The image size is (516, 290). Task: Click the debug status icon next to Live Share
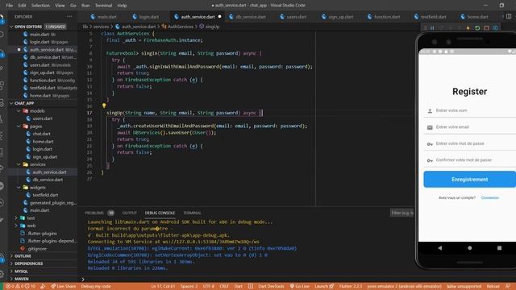tap(43, 287)
